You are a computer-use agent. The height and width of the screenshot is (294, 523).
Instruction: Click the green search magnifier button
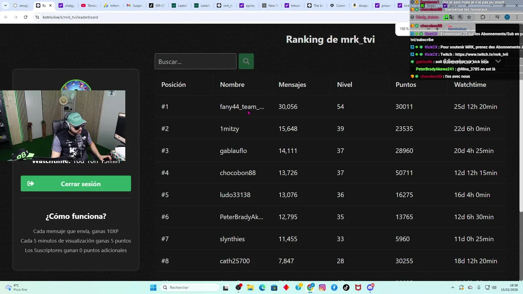246,61
